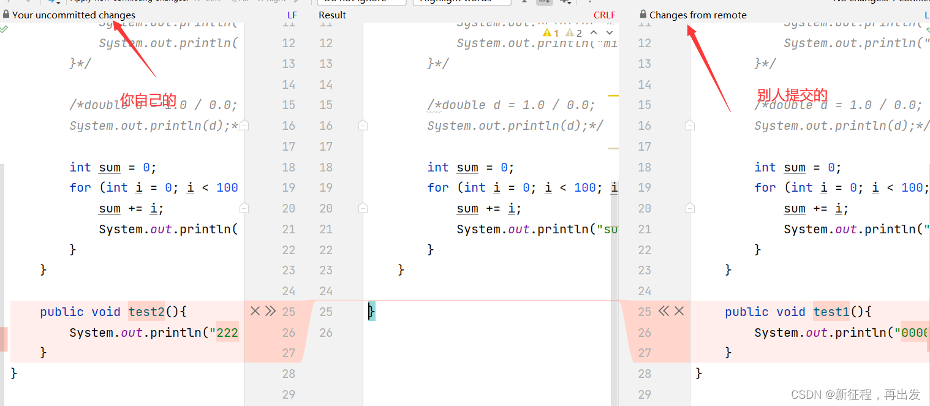
Task: Collapse comment fold at line 16 in remote pane
Action: [690, 126]
